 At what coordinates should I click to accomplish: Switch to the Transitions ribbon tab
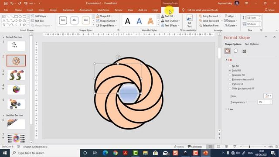click(68, 10)
